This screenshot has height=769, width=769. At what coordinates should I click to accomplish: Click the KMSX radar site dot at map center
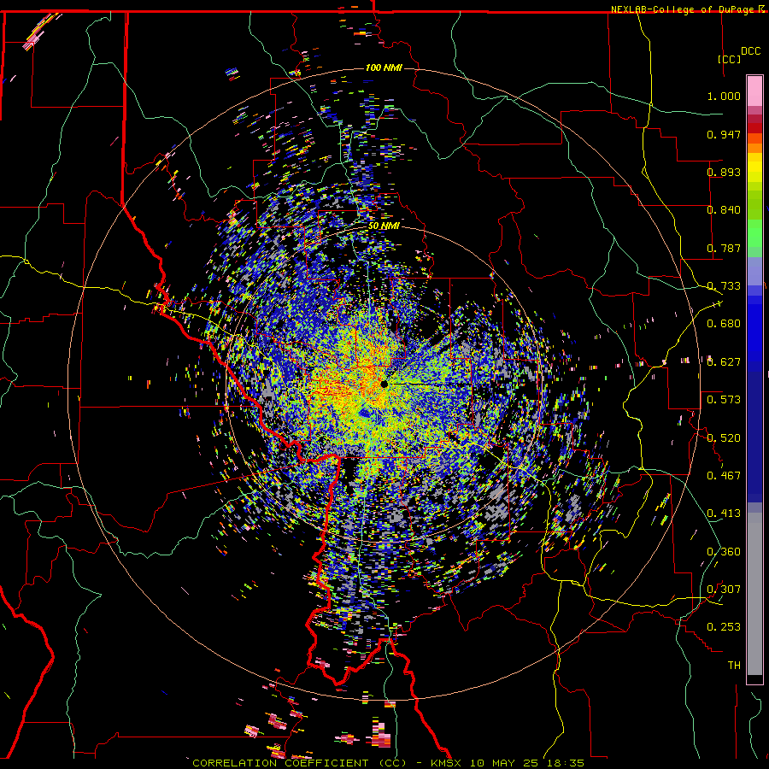click(x=384, y=384)
